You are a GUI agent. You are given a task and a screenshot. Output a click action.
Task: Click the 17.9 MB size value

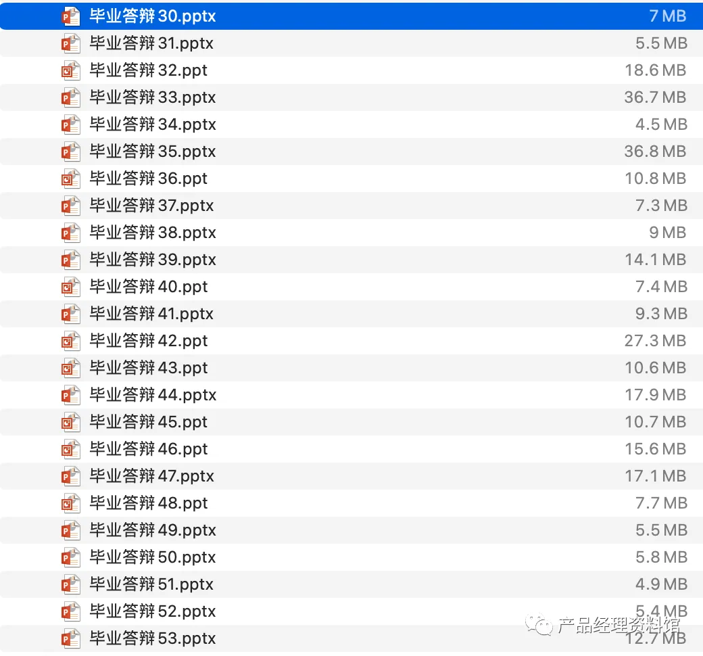(x=656, y=395)
